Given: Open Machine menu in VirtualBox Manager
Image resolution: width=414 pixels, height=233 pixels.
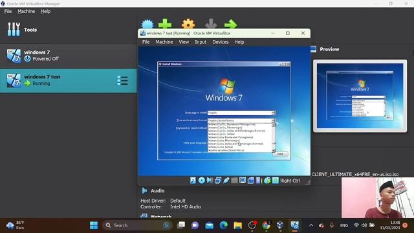Looking at the screenshot, I should click(x=26, y=12).
